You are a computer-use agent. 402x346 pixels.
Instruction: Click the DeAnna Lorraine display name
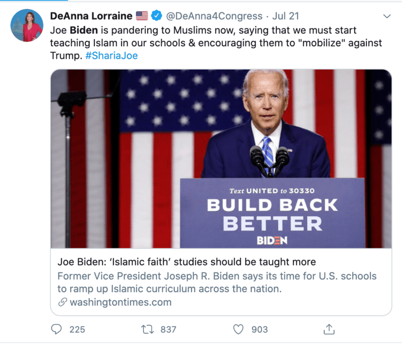coord(91,17)
